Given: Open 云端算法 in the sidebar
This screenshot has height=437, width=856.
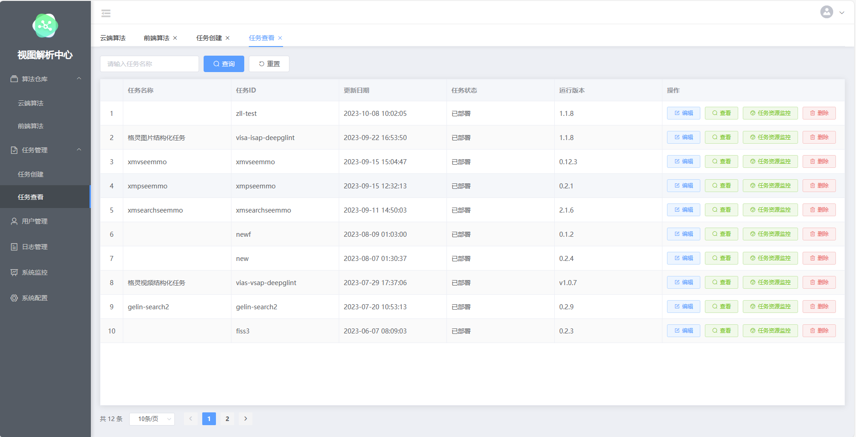Looking at the screenshot, I should pyautogui.click(x=31, y=103).
